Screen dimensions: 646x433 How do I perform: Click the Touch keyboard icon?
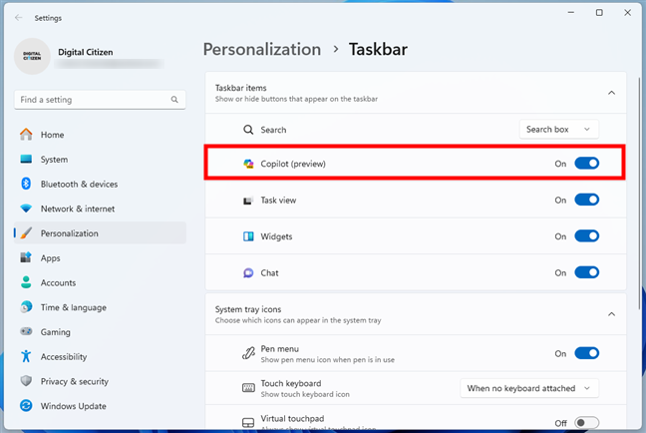248,388
